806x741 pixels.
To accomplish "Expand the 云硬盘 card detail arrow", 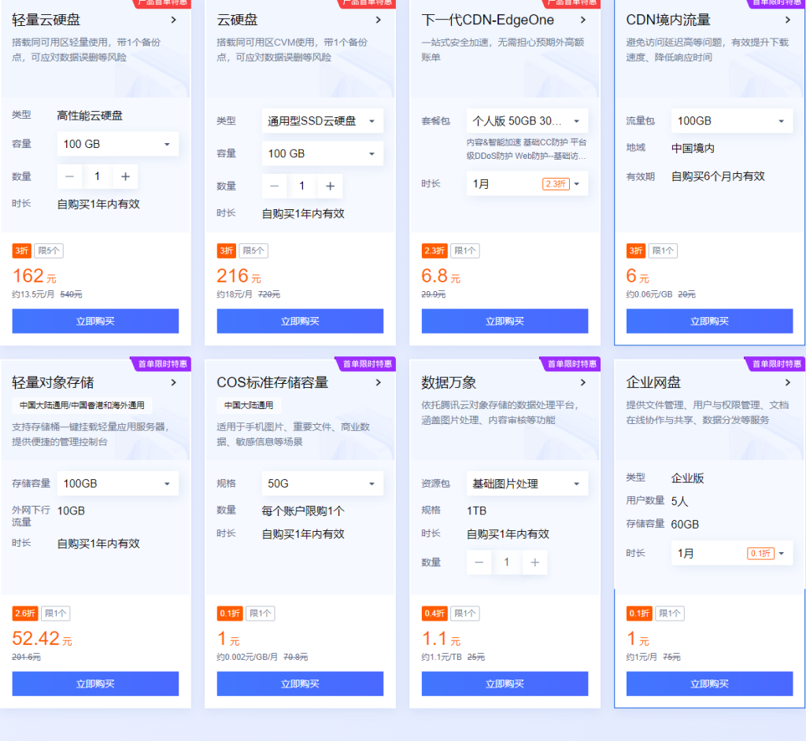I will coord(377,20).
